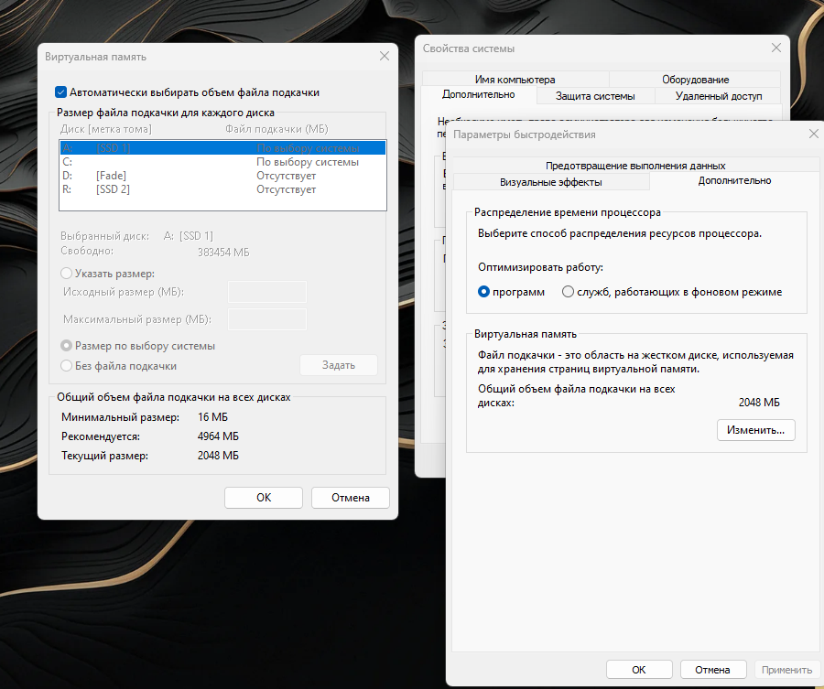Switch to 'Удаленный доступ' tab
This screenshot has width=824, height=689.
click(x=719, y=96)
